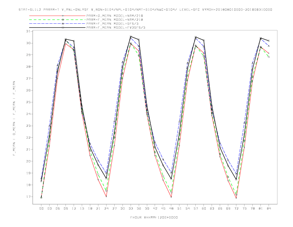Click y-axis tick label 25
The image size is (293, 227).
click(28, 102)
